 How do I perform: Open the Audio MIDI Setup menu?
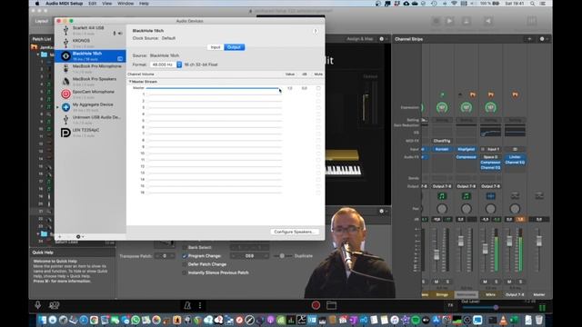click(64, 4)
